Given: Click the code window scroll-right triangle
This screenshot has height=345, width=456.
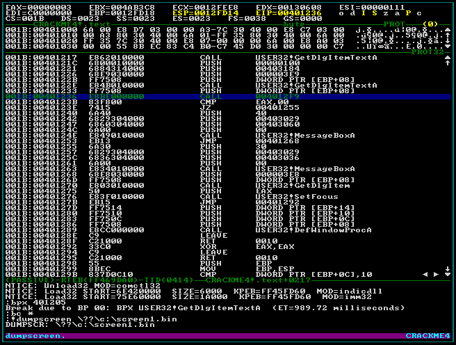Looking at the screenshot, I should click(437, 274).
